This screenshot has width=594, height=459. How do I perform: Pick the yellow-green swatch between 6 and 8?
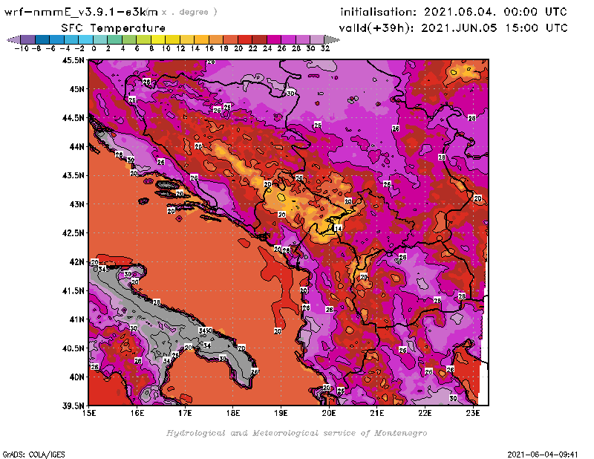click(x=143, y=39)
